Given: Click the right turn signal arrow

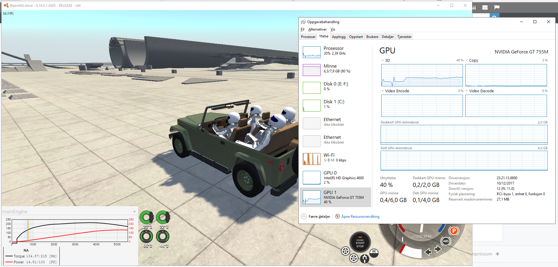Looking at the screenshot, I should (438, 249).
